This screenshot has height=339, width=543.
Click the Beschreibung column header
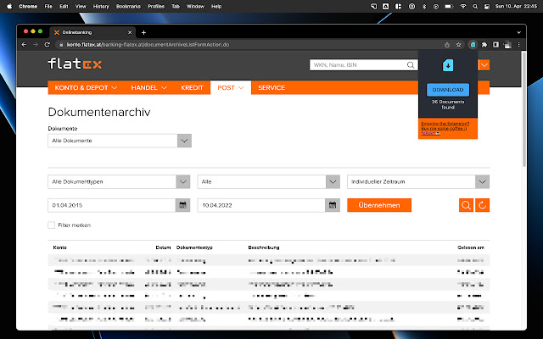264,247
